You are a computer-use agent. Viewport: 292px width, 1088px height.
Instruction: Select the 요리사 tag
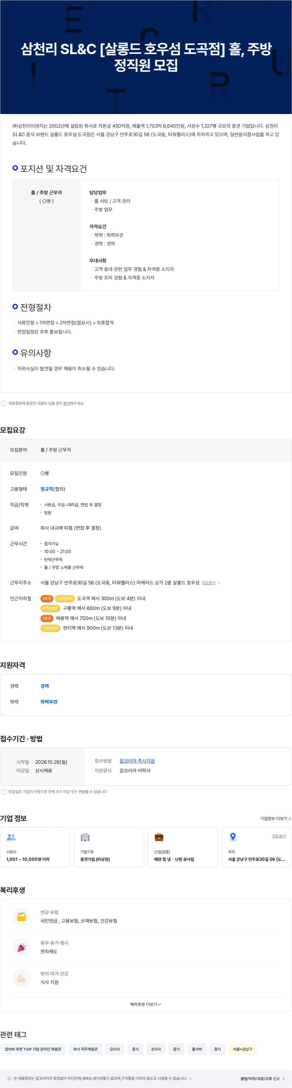(x=115, y=1049)
